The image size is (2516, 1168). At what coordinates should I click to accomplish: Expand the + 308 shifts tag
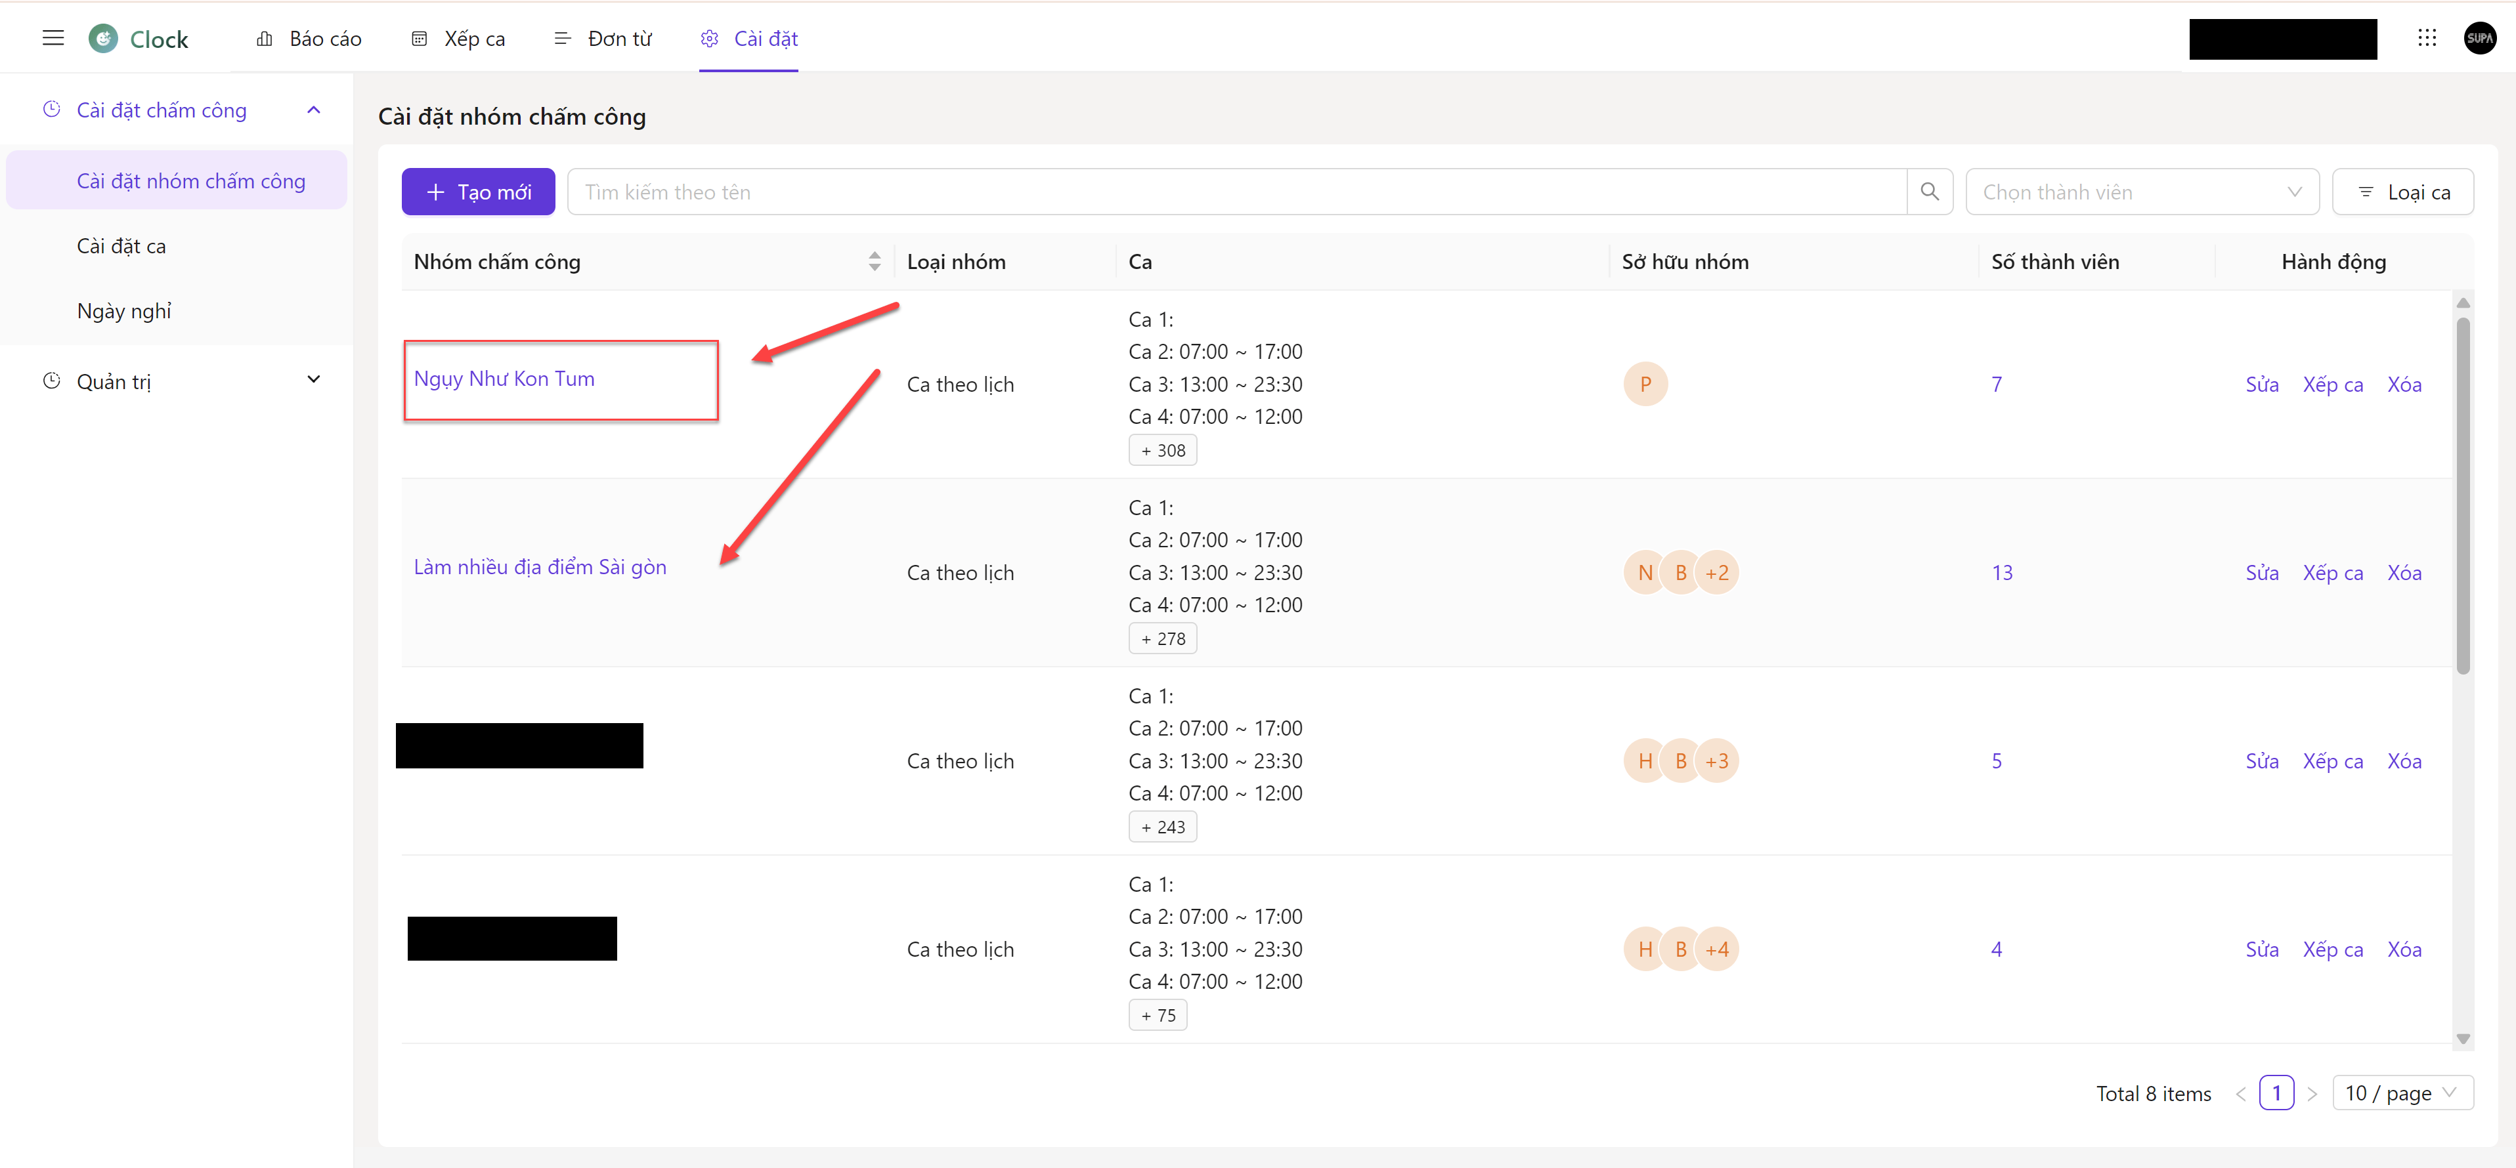(1162, 450)
